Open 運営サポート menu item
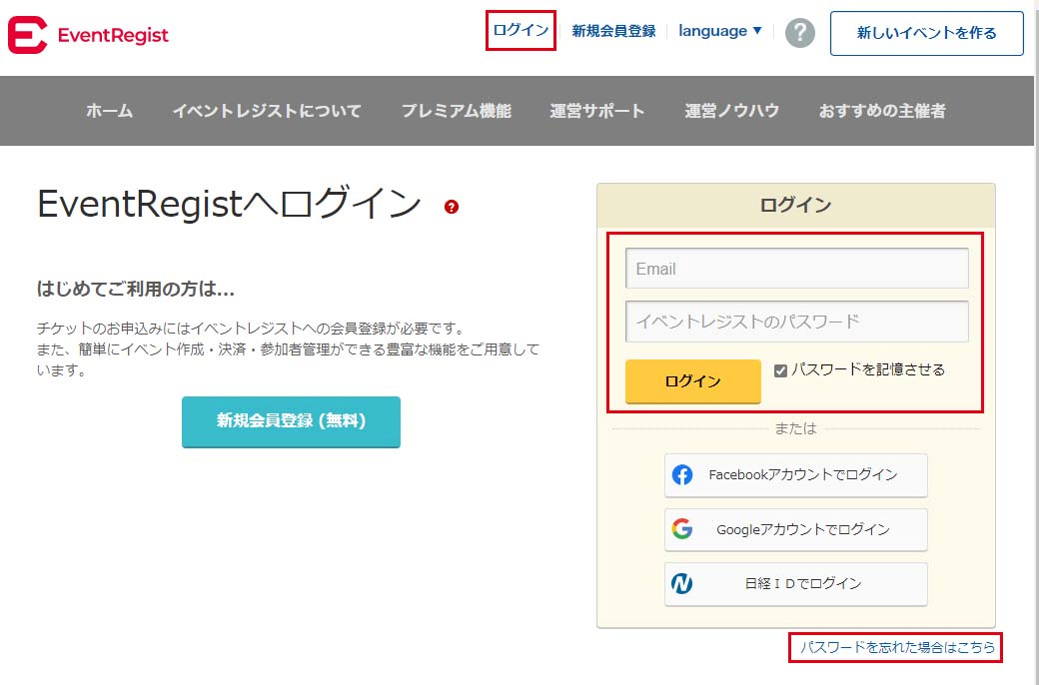Image resolution: width=1039 pixels, height=685 pixels. click(597, 111)
